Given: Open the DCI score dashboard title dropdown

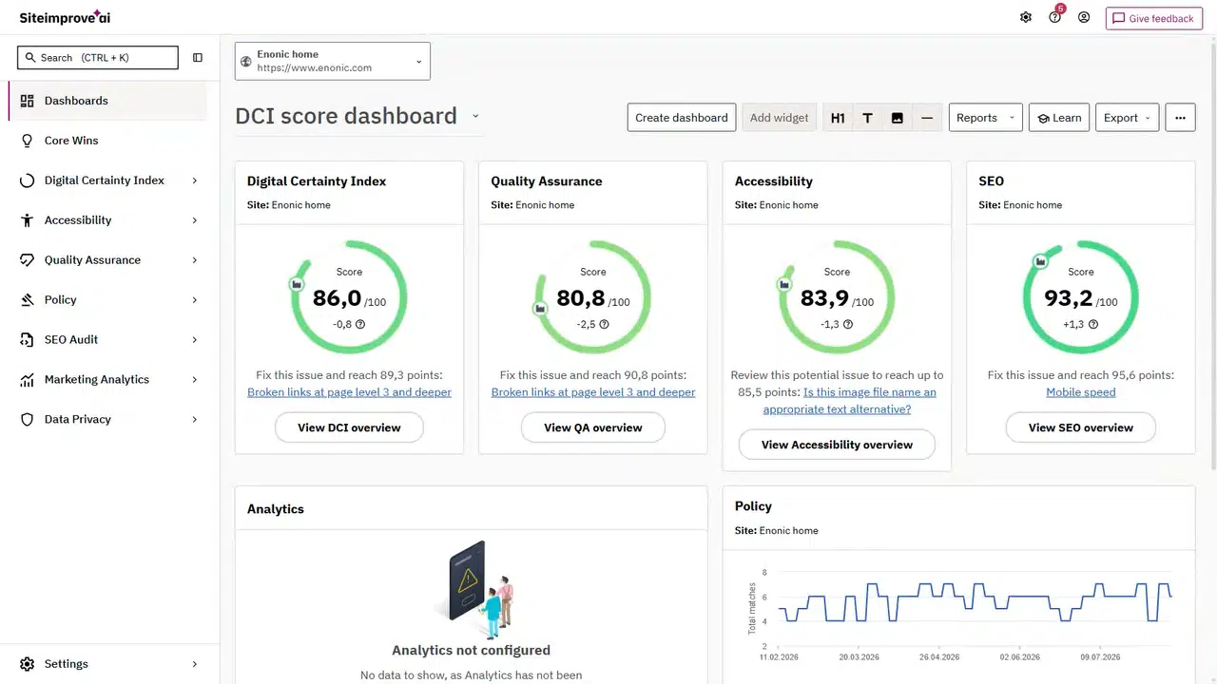Looking at the screenshot, I should click(475, 116).
